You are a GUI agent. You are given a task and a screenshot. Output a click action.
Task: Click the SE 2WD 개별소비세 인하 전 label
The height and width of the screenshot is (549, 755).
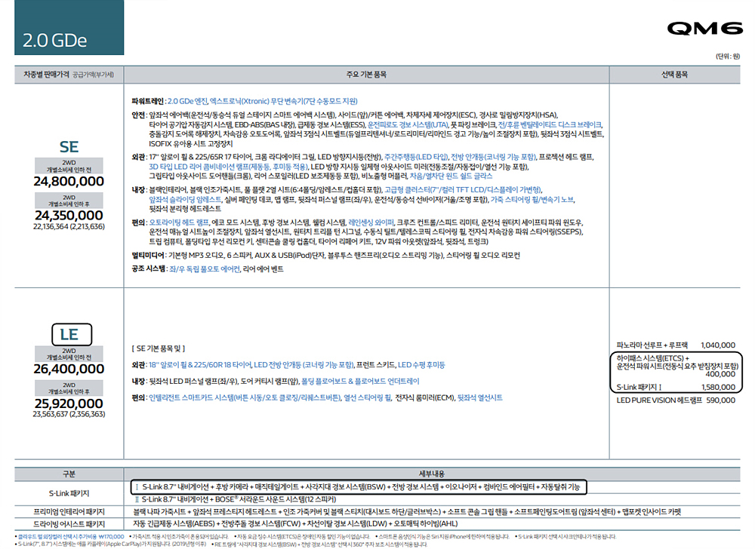click(69, 166)
